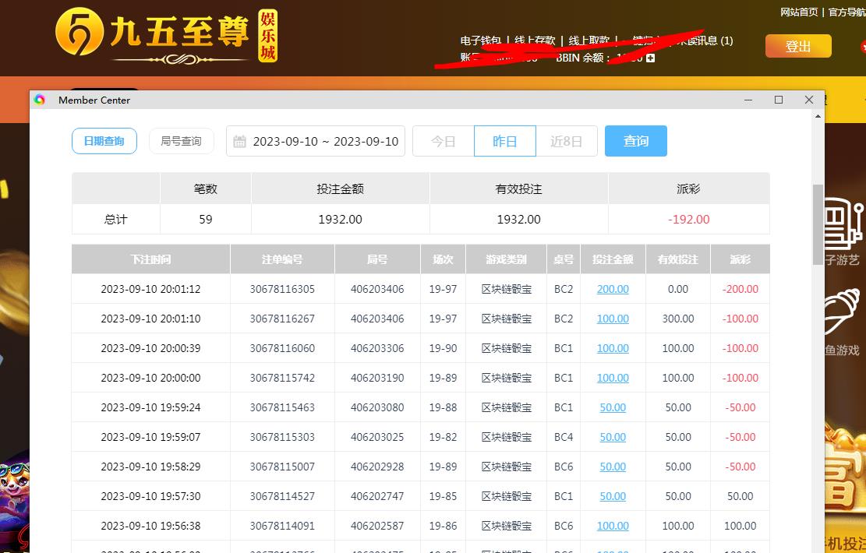
Task: Maximize the Member Center window
Action: pyautogui.click(x=778, y=100)
